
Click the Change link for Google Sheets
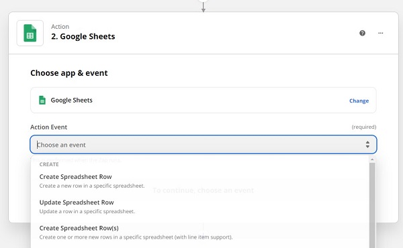[x=359, y=101]
